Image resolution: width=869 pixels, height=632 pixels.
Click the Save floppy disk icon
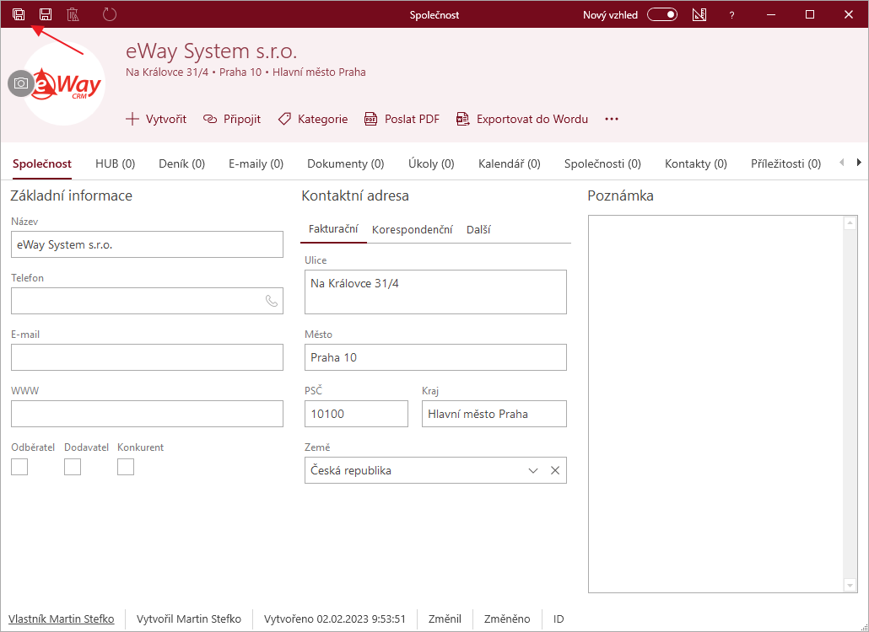[x=46, y=15]
